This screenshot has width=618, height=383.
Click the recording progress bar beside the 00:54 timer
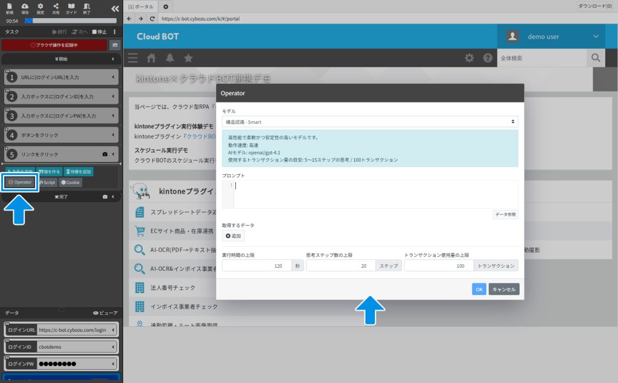pyautogui.click(x=71, y=21)
